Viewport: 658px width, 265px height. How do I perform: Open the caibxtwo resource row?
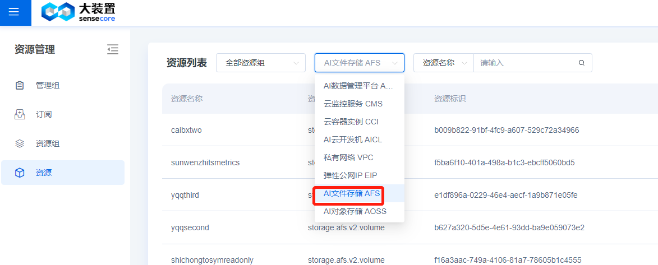186,130
